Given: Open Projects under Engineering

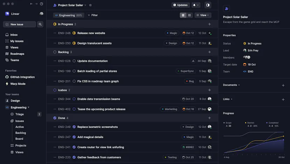Looking at the screenshot, I should (18, 145).
